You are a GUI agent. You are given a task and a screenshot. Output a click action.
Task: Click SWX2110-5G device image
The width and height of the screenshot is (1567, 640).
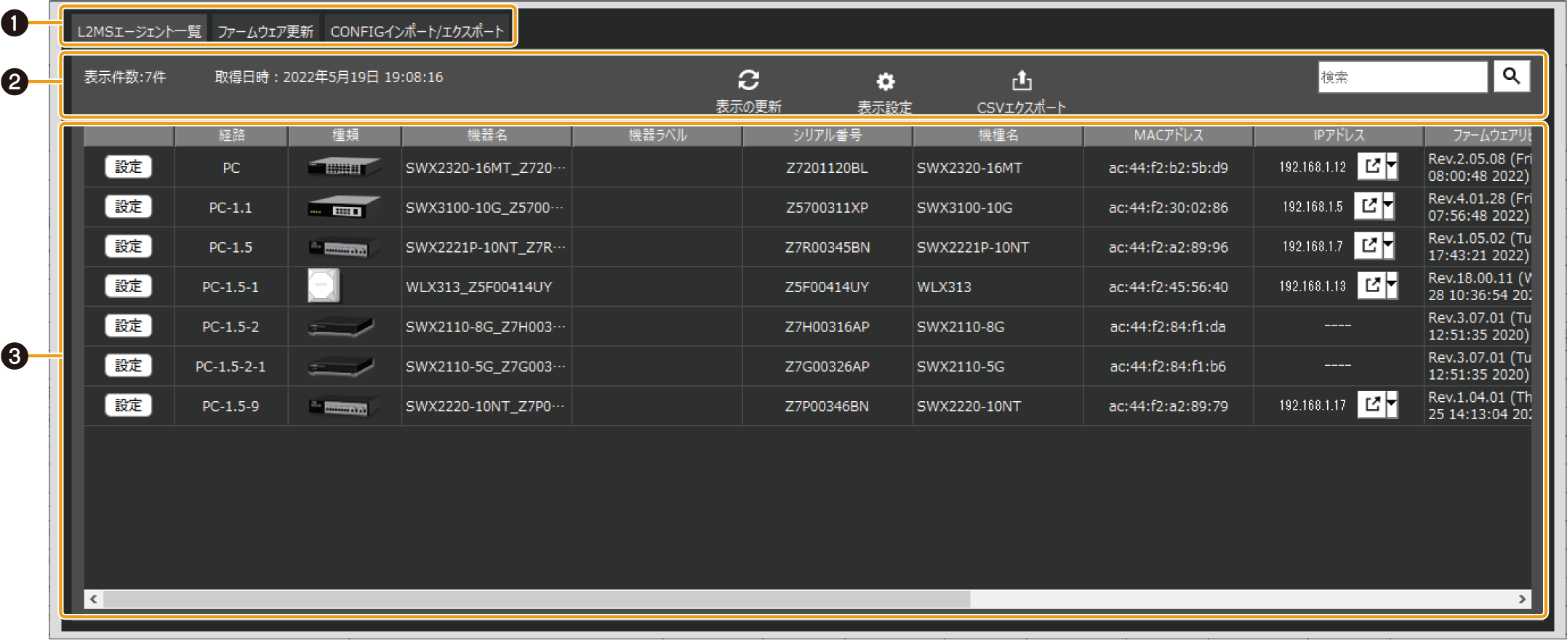coord(341,367)
